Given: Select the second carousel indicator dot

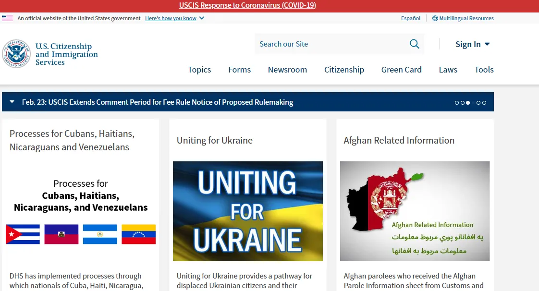Looking at the screenshot, I should point(462,103).
